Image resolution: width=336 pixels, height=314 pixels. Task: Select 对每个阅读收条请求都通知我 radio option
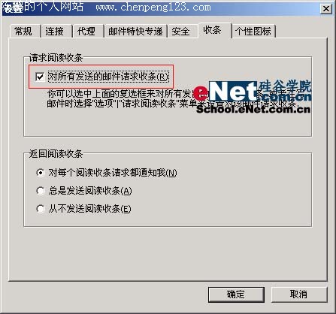[x=41, y=173]
